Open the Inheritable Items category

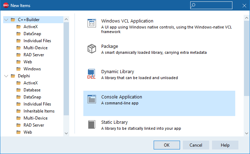(39, 111)
